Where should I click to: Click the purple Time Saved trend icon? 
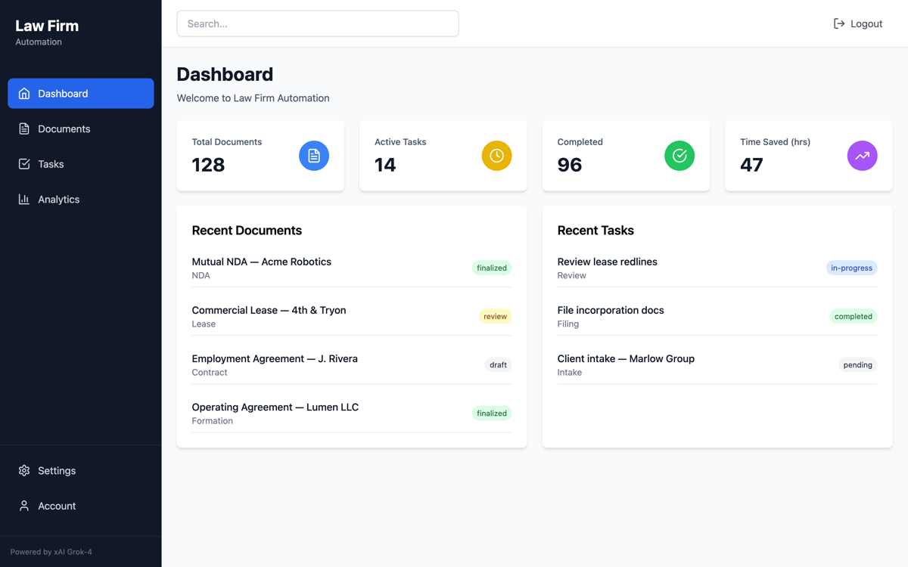click(863, 156)
